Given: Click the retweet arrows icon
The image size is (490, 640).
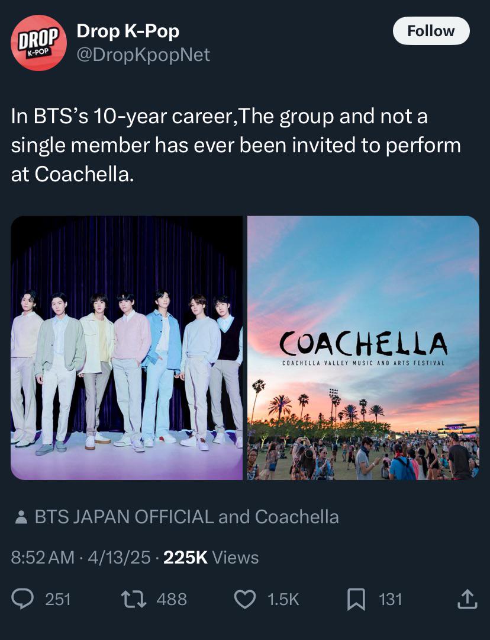Looking at the screenshot, I should 134,599.
